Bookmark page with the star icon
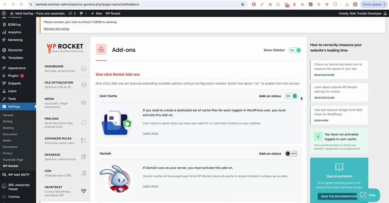389x203 pixels. pos(243,4)
